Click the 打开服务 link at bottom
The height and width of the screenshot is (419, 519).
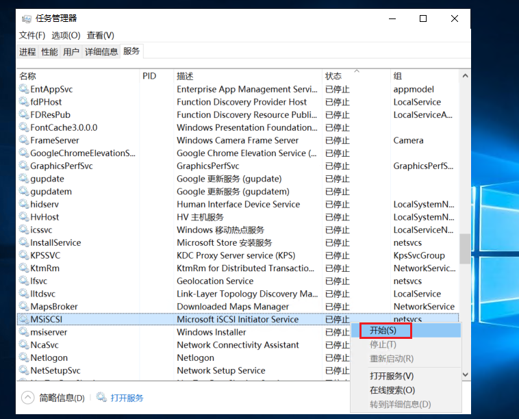click(127, 398)
